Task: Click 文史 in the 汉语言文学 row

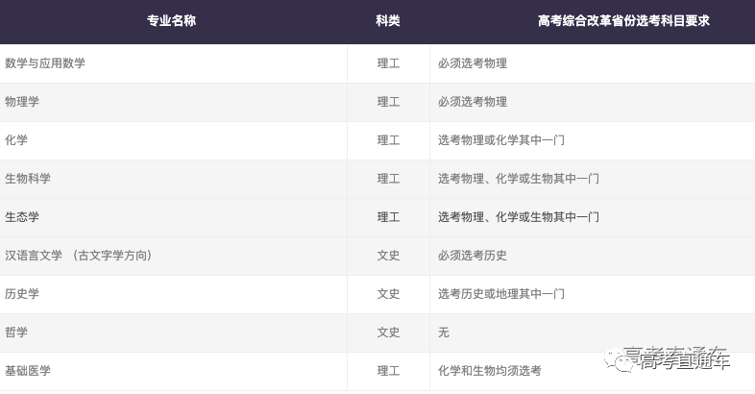Action: click(x=389, y=256)
